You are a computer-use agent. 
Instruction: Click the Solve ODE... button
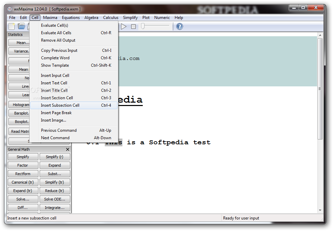(x=55, y=199)
